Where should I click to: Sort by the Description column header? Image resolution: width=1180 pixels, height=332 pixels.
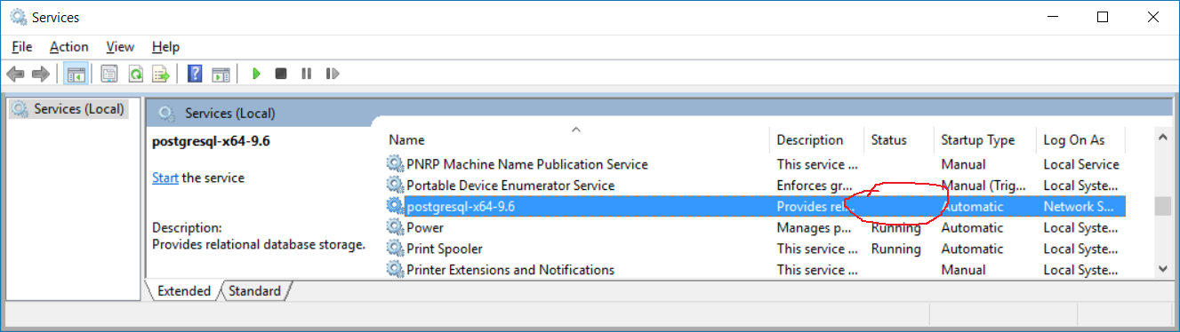pyautogui.click(x=816, y=139)
